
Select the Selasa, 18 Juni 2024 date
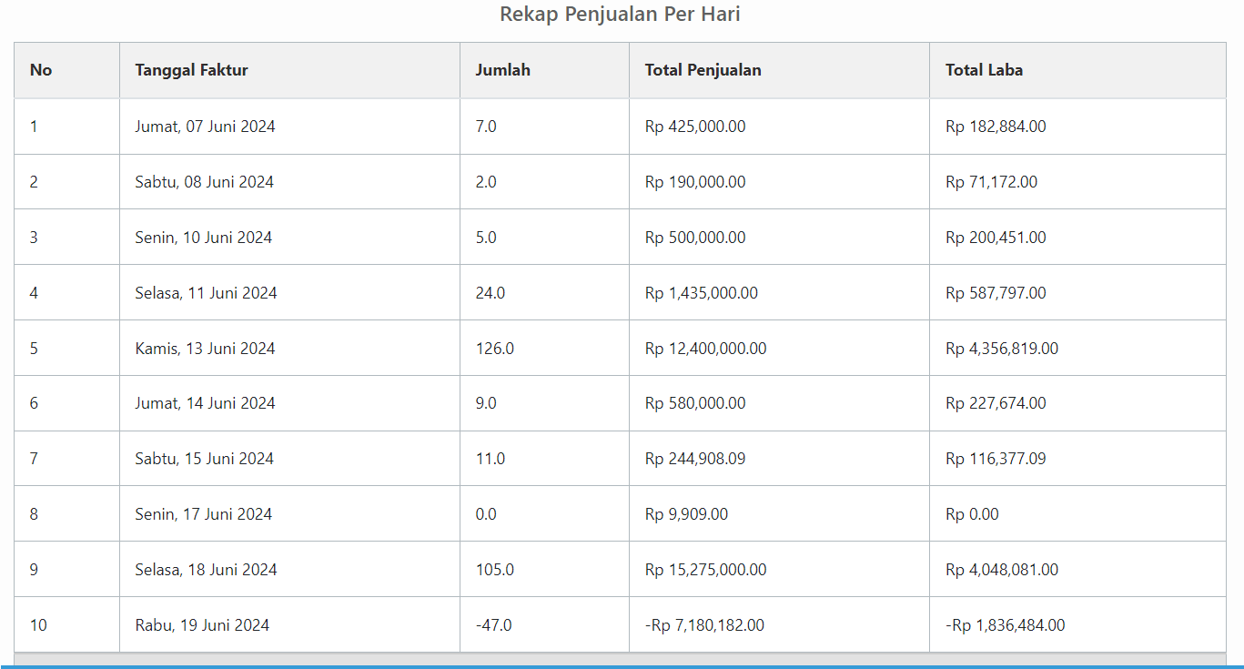(x=206, y=570)
